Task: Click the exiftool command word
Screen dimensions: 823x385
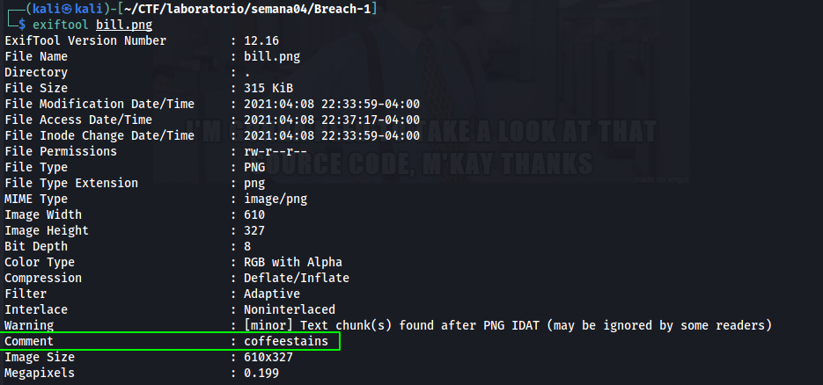Action: [x=61, y=25]
